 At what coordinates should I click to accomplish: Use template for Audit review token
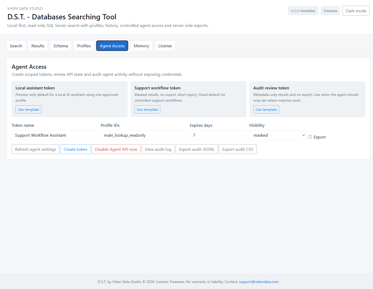(x=266, y=109)
